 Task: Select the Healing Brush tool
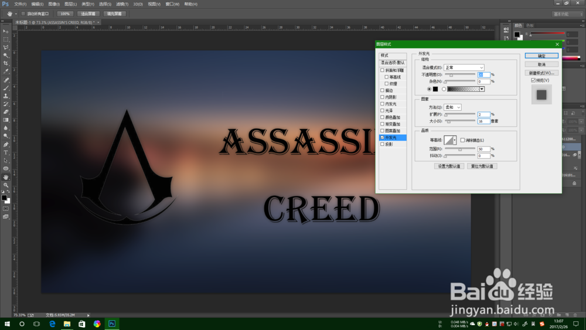tap(6, 80)
